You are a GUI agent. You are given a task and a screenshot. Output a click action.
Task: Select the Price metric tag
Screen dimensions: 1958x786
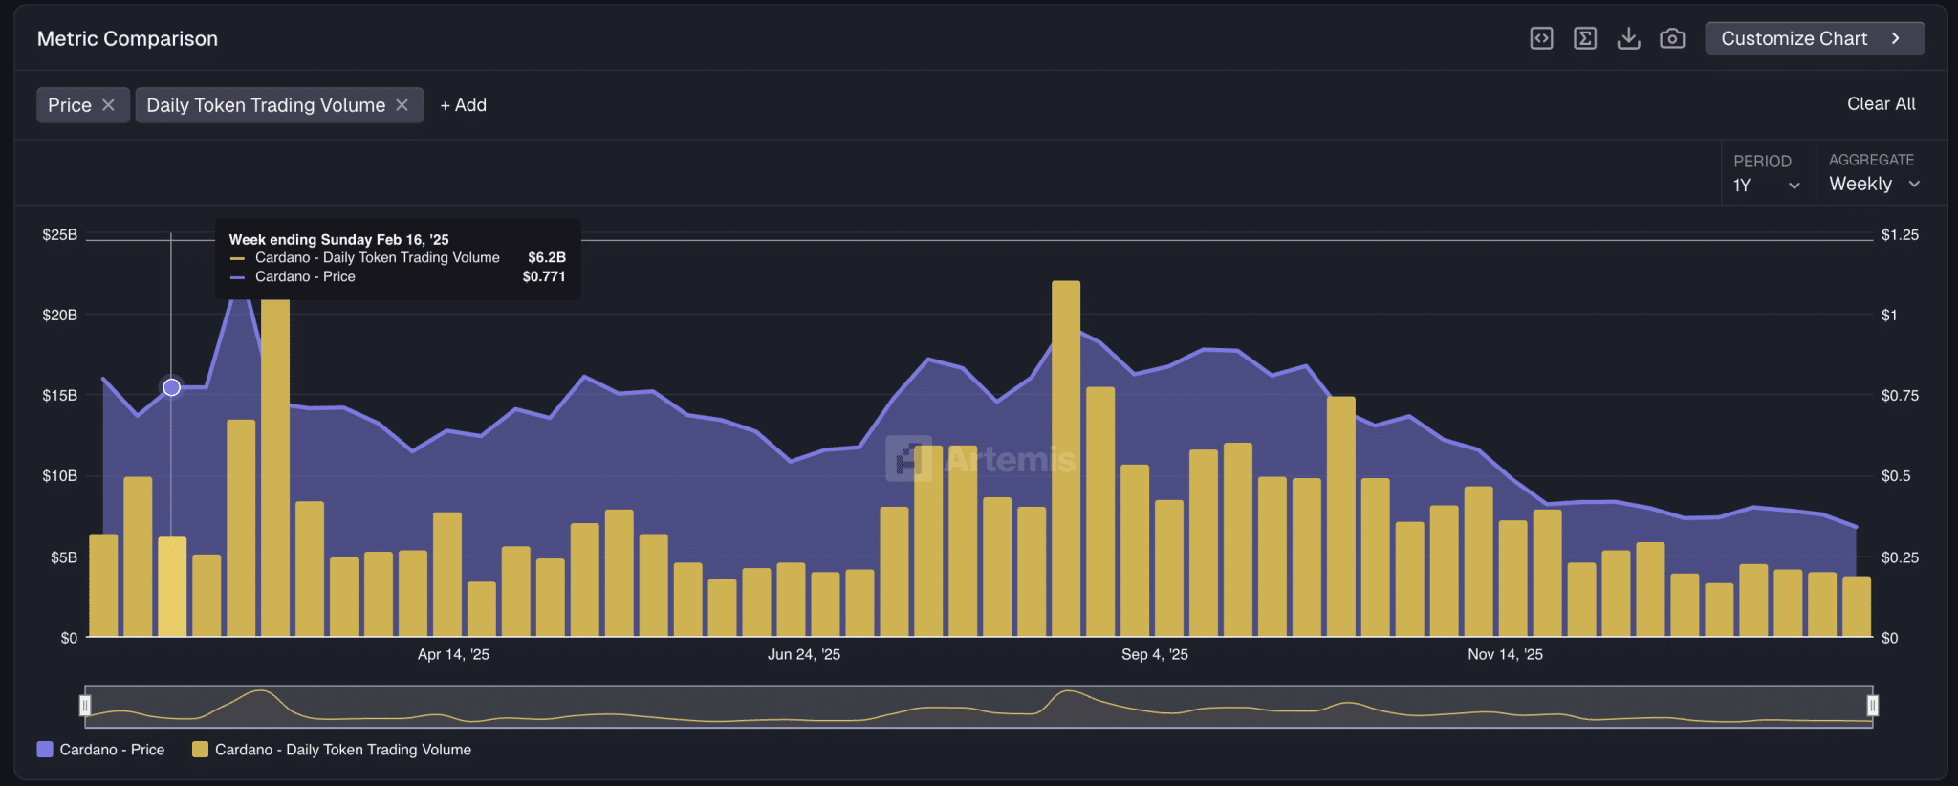click(70, 105)
